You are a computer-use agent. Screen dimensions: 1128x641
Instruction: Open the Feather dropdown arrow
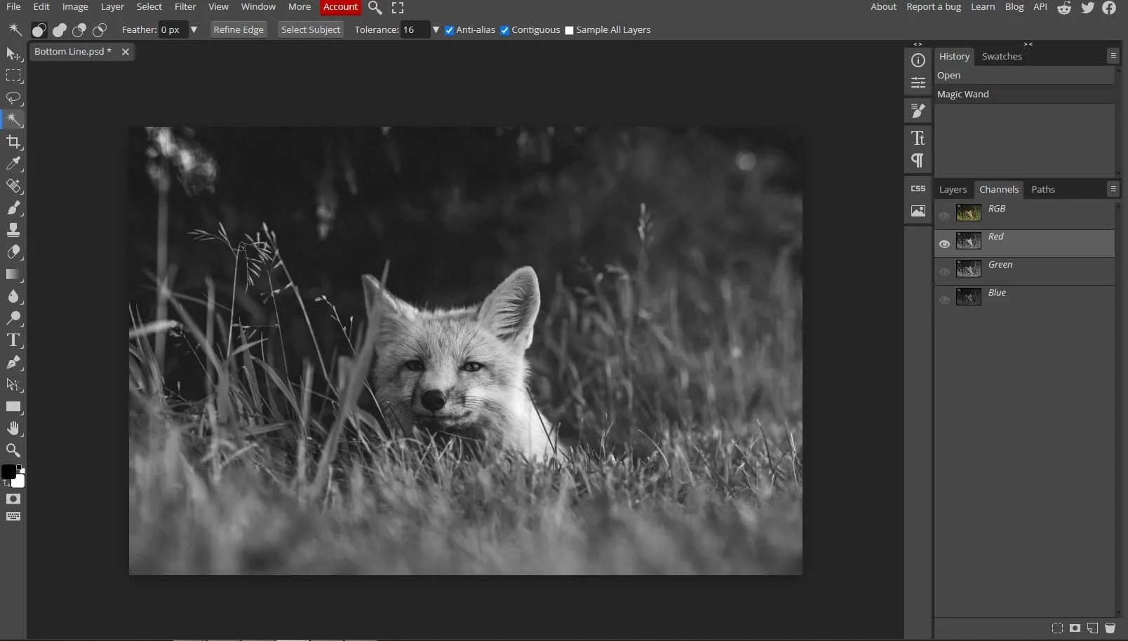click(194, 29)
